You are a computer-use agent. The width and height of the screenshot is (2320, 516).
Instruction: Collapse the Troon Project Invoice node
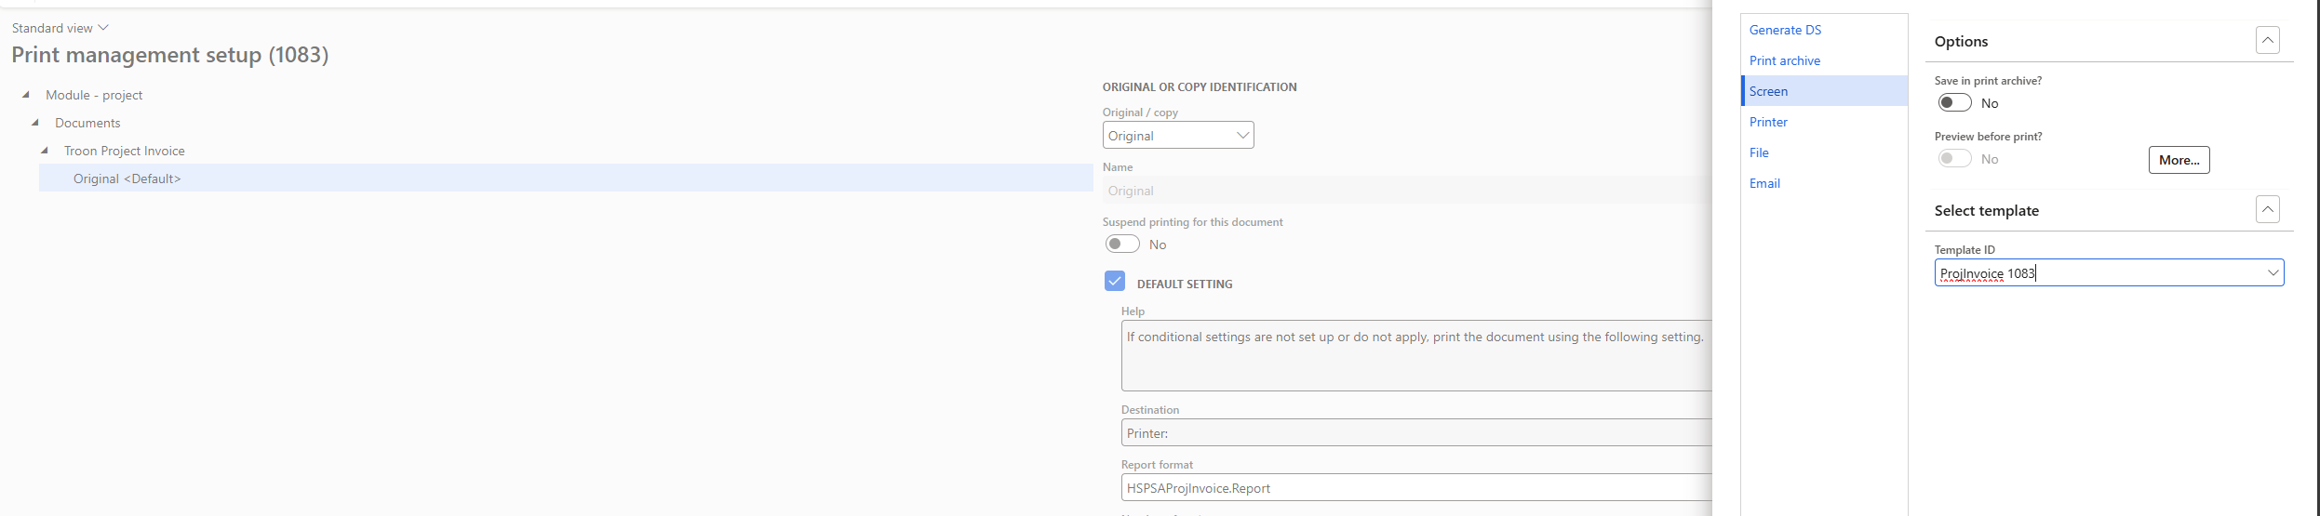[x=45, y=151]
